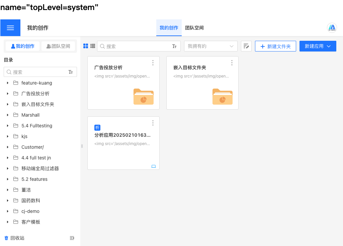Open more options for 嵌入目标文件夹 card

click(232, 63)
